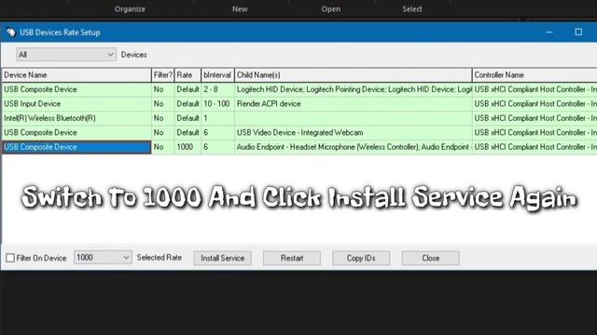The height and width of the screenshot is (335, 597).
Task: Click the 2 - 8 bInterval cell
Action: [217, 89]
